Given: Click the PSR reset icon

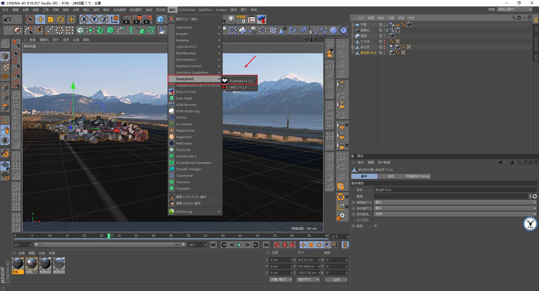Looking at the screenshot, I should coord(241,19).
